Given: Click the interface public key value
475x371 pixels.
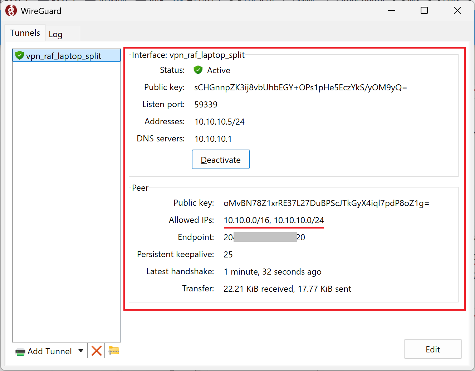Looking at the screenshot, I should (x=301, y=87).
